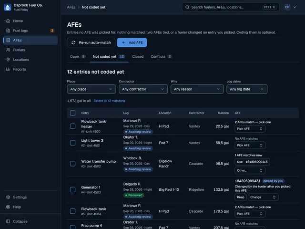Click Big Red 1-12 location cell
Viewport: 305px width, 229px height.
pos(169,190)
